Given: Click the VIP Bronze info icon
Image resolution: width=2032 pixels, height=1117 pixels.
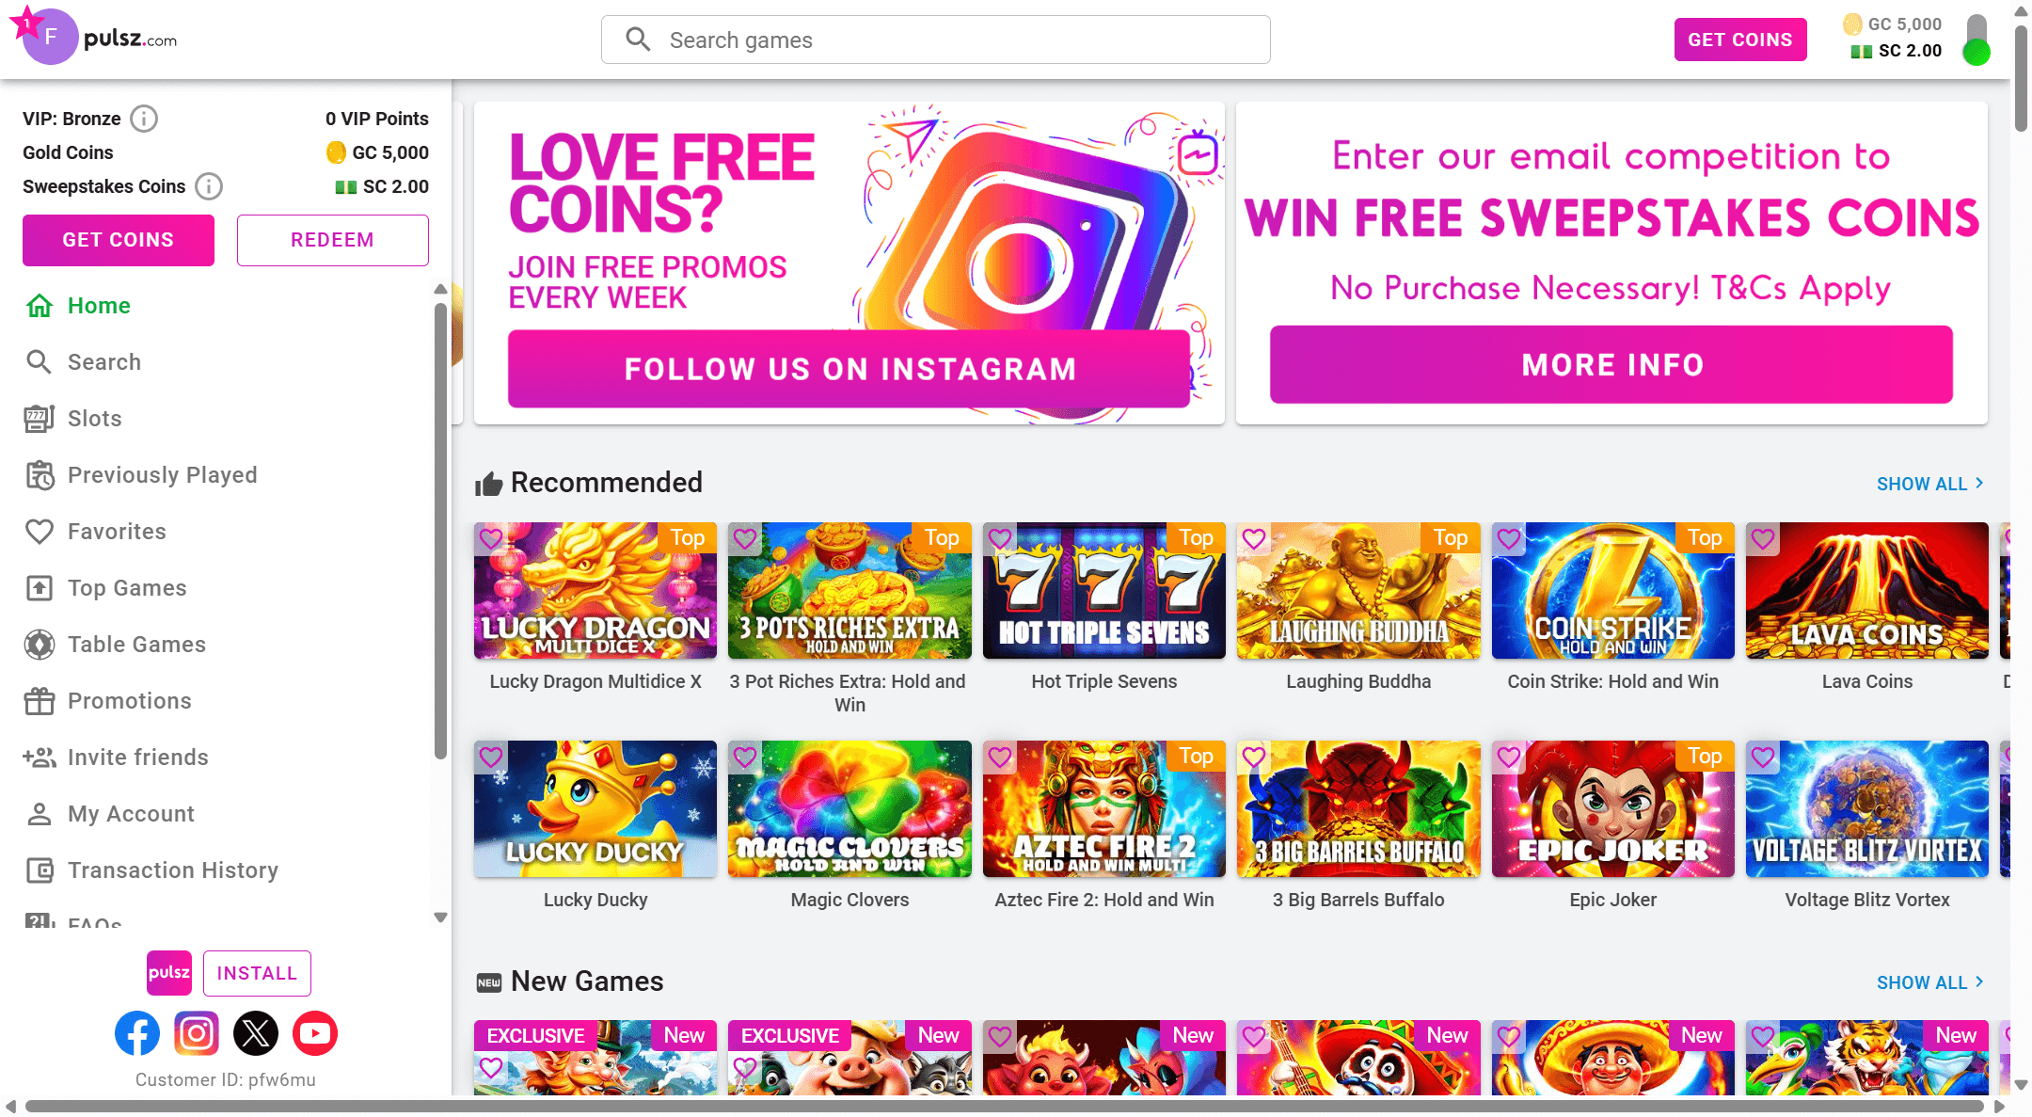Looking at the screenshot, I should (x=144, y=119).
